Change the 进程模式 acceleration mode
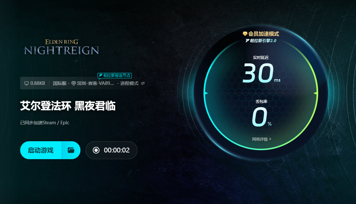 pos(129,83)
